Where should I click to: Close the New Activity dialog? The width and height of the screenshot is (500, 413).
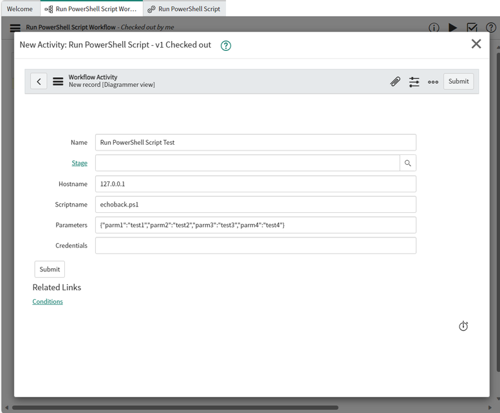pos(476,44)
